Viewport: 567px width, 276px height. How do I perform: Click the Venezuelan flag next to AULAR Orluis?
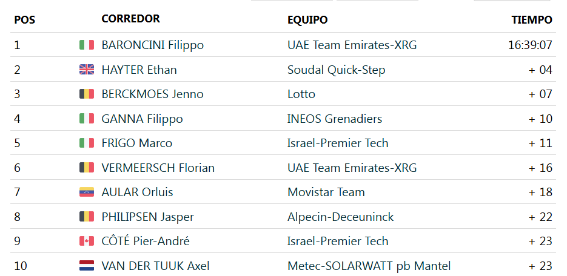(87, 192)
